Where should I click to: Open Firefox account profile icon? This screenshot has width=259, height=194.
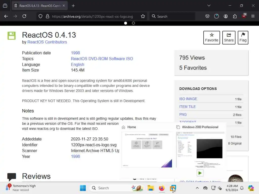pyautogui.click(x=226, y=16)
